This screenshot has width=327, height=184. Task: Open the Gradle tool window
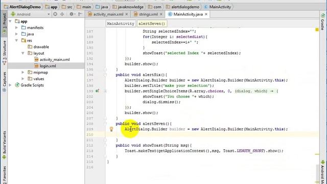tap(322, 22)
